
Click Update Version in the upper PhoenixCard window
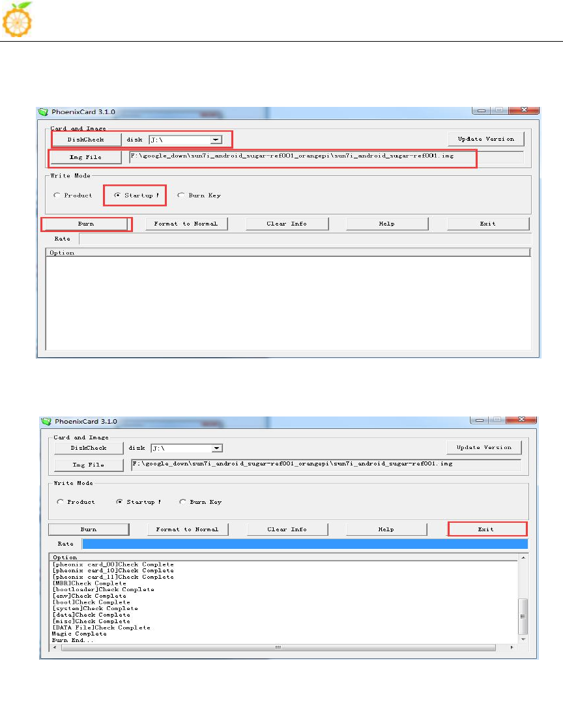[x=485, y=139]
